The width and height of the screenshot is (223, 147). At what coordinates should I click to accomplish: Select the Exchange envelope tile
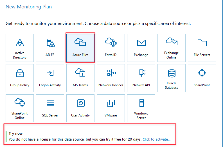coord(141,48)
